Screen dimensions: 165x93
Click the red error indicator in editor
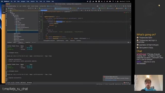[x=125, y=12]
